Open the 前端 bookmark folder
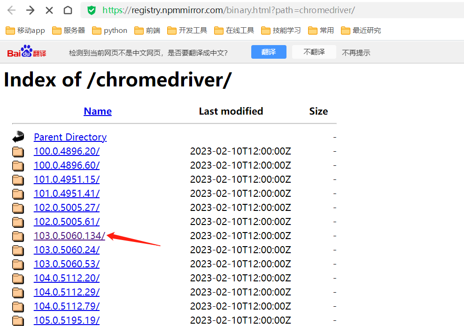This screenshot has height=326, width=464. click(x=147, y=31)
